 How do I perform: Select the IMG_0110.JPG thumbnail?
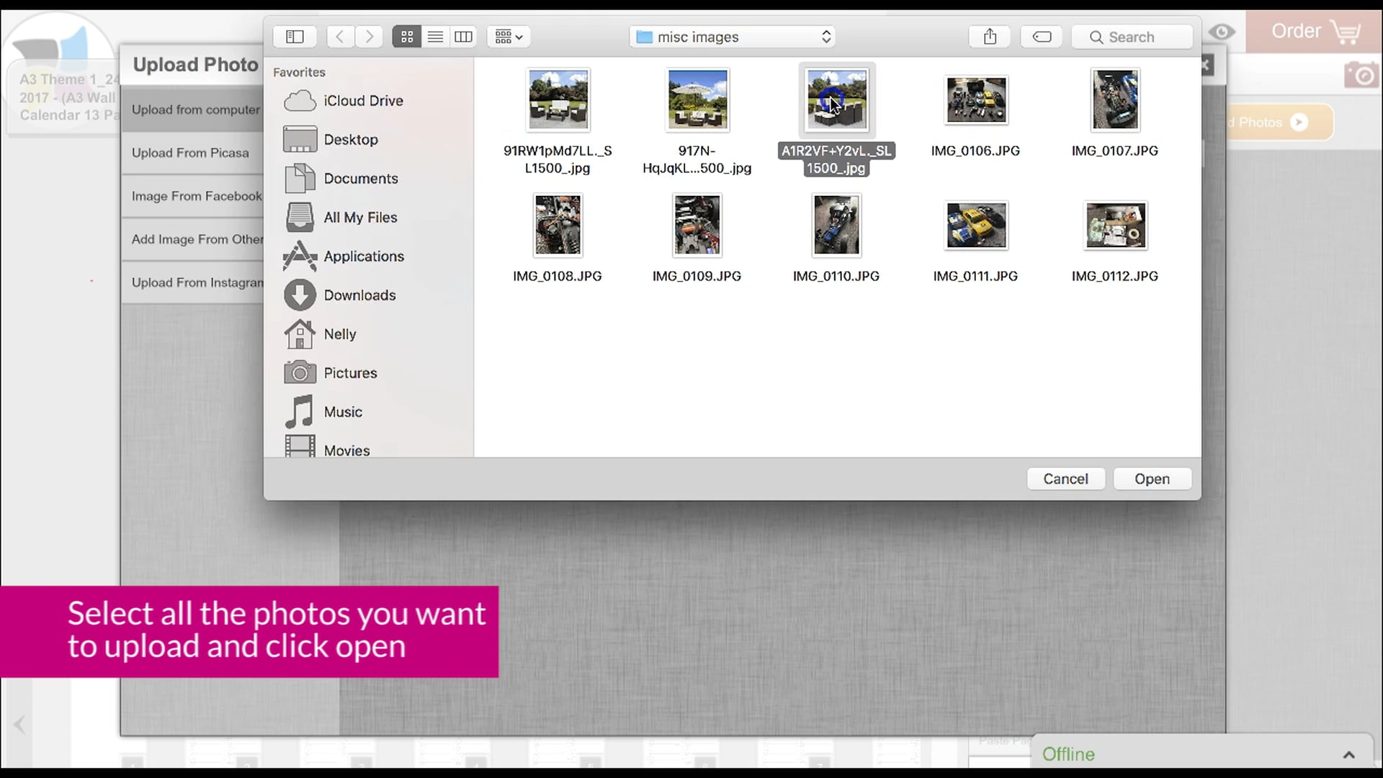836,225
